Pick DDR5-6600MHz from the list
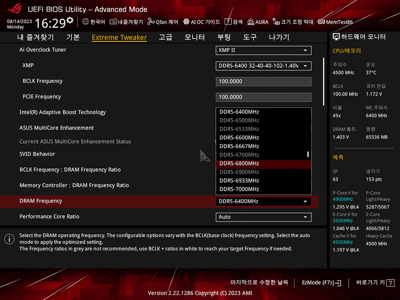Image resolution: width=400 pixels, height=300 pixels. [264, 137]
